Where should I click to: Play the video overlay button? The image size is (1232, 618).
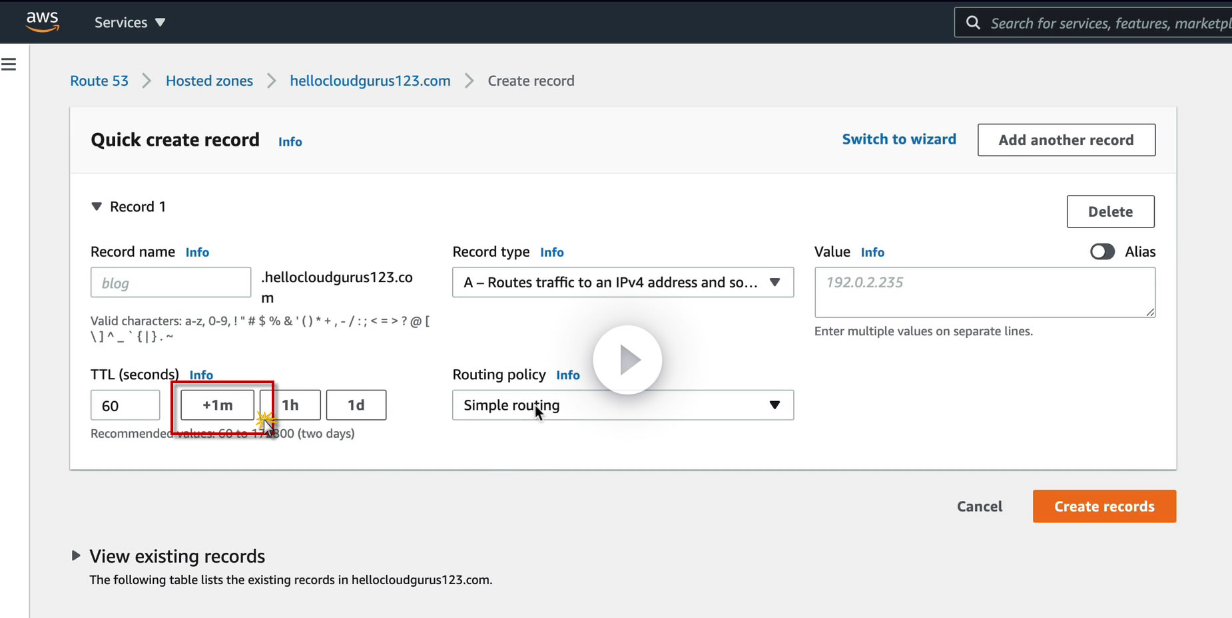click(627, 360)
